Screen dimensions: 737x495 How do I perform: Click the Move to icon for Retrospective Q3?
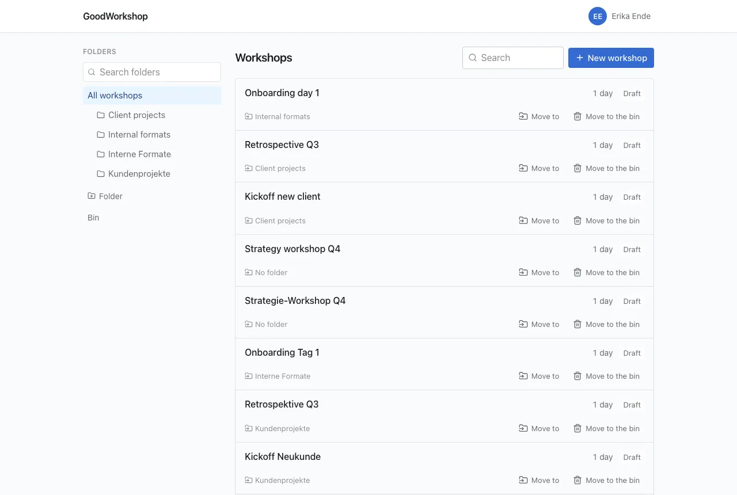[523, 168]
